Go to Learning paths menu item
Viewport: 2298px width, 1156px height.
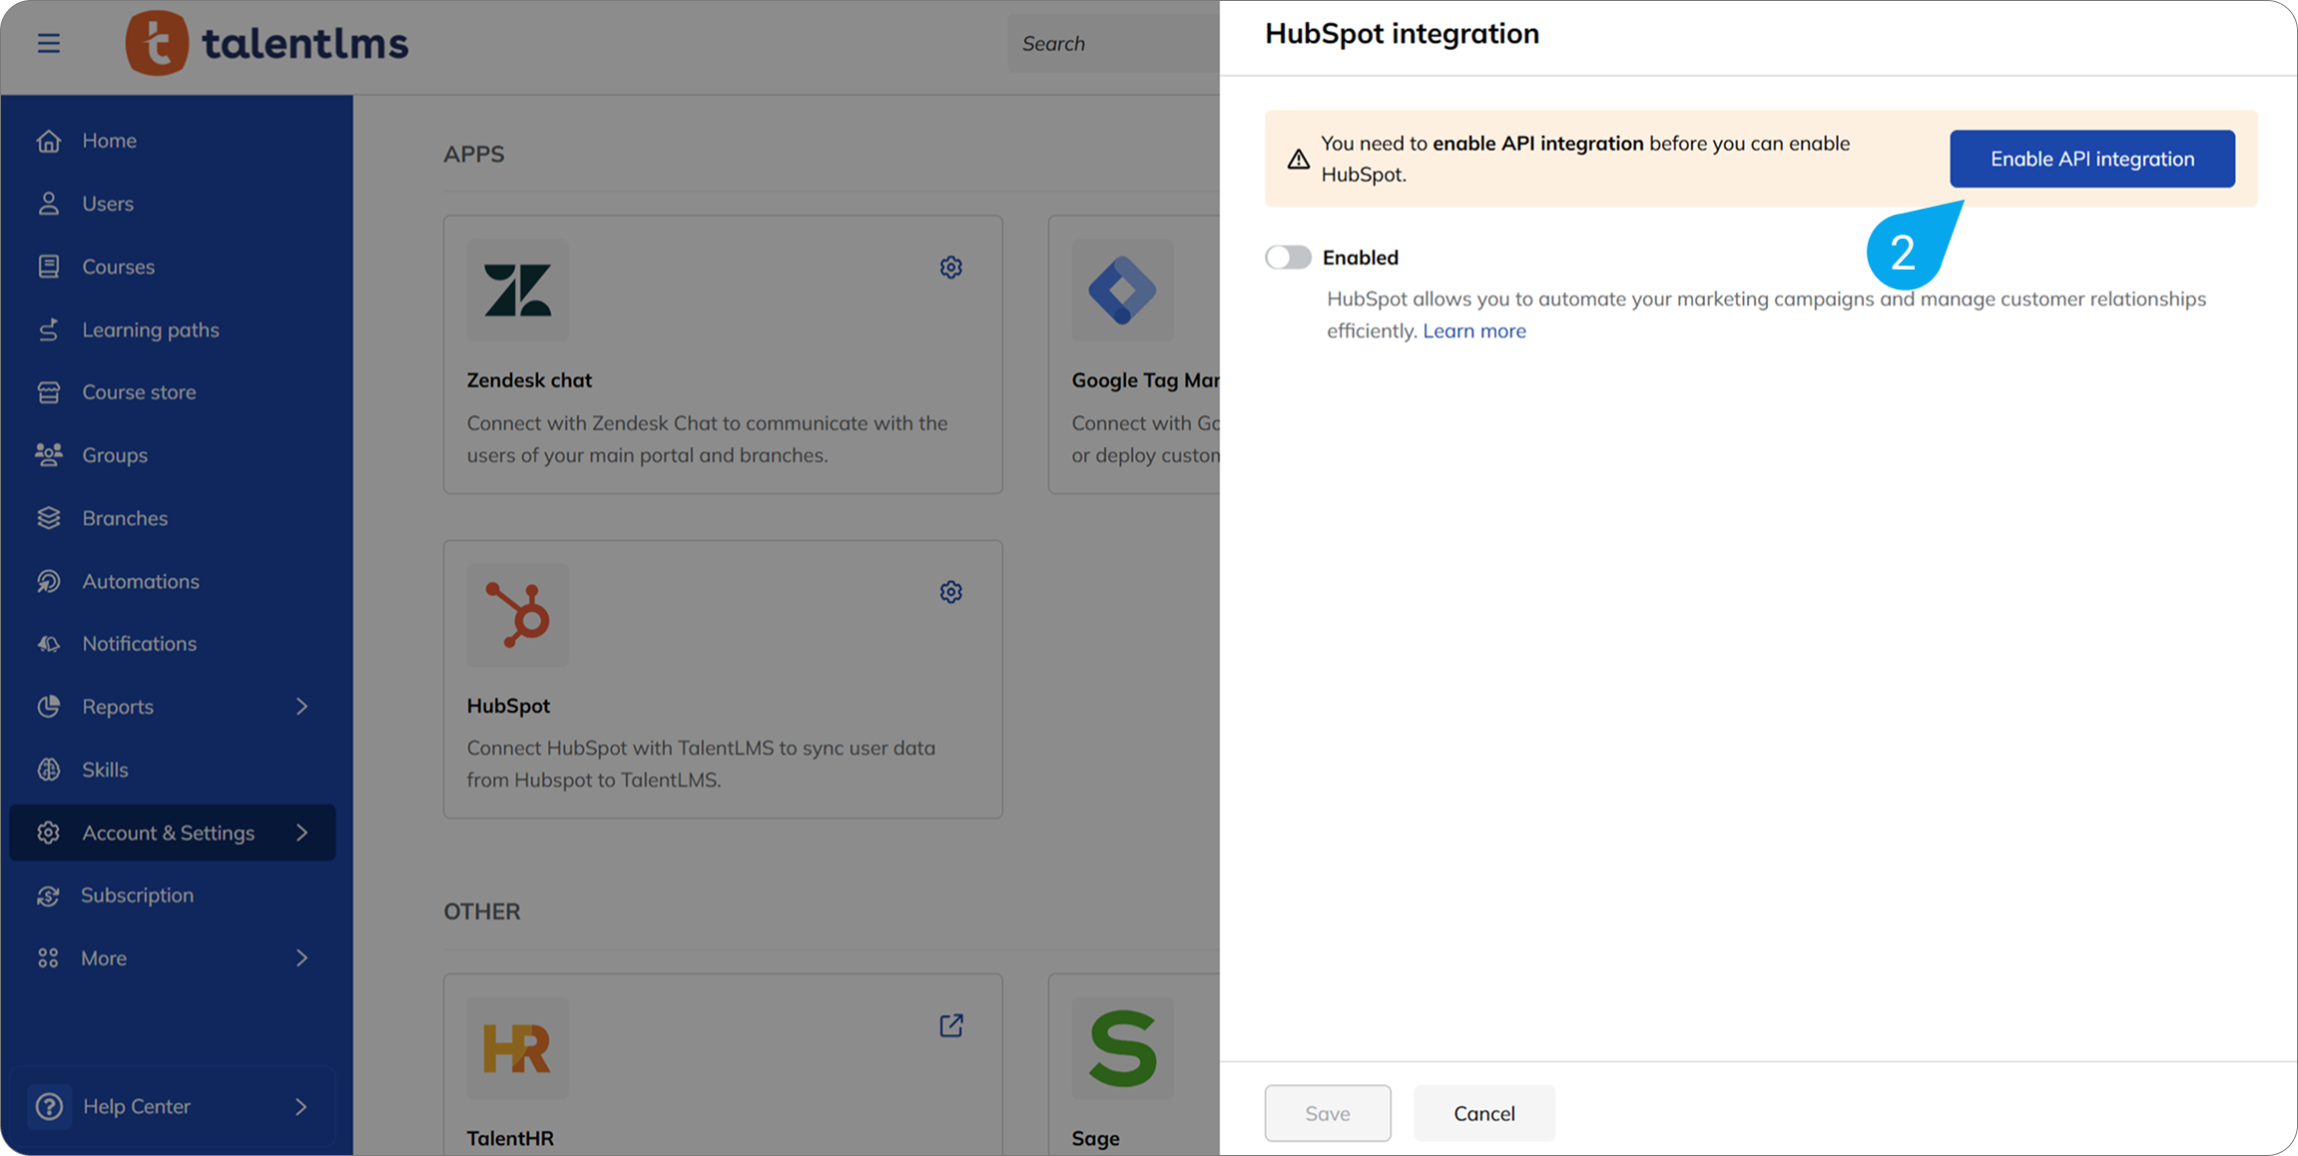pyautogui.click(x=150, y=329)
